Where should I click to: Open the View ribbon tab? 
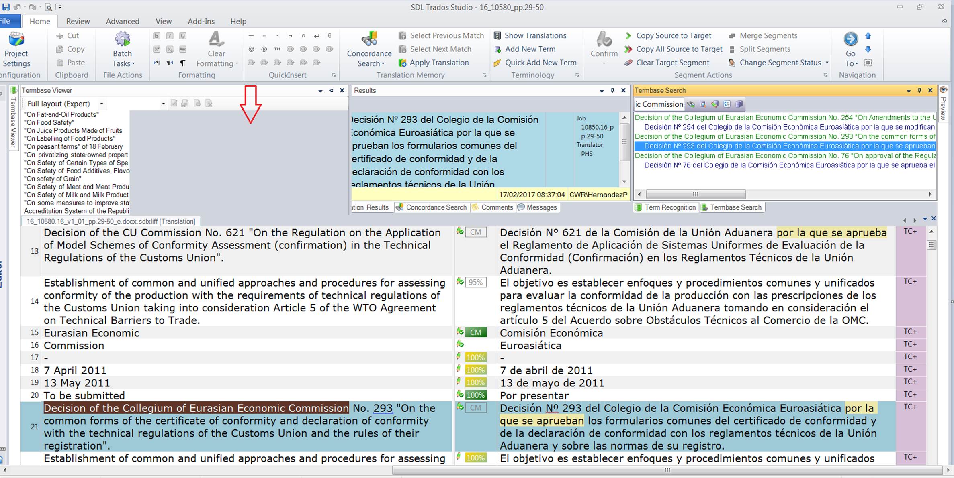(164, 21)
